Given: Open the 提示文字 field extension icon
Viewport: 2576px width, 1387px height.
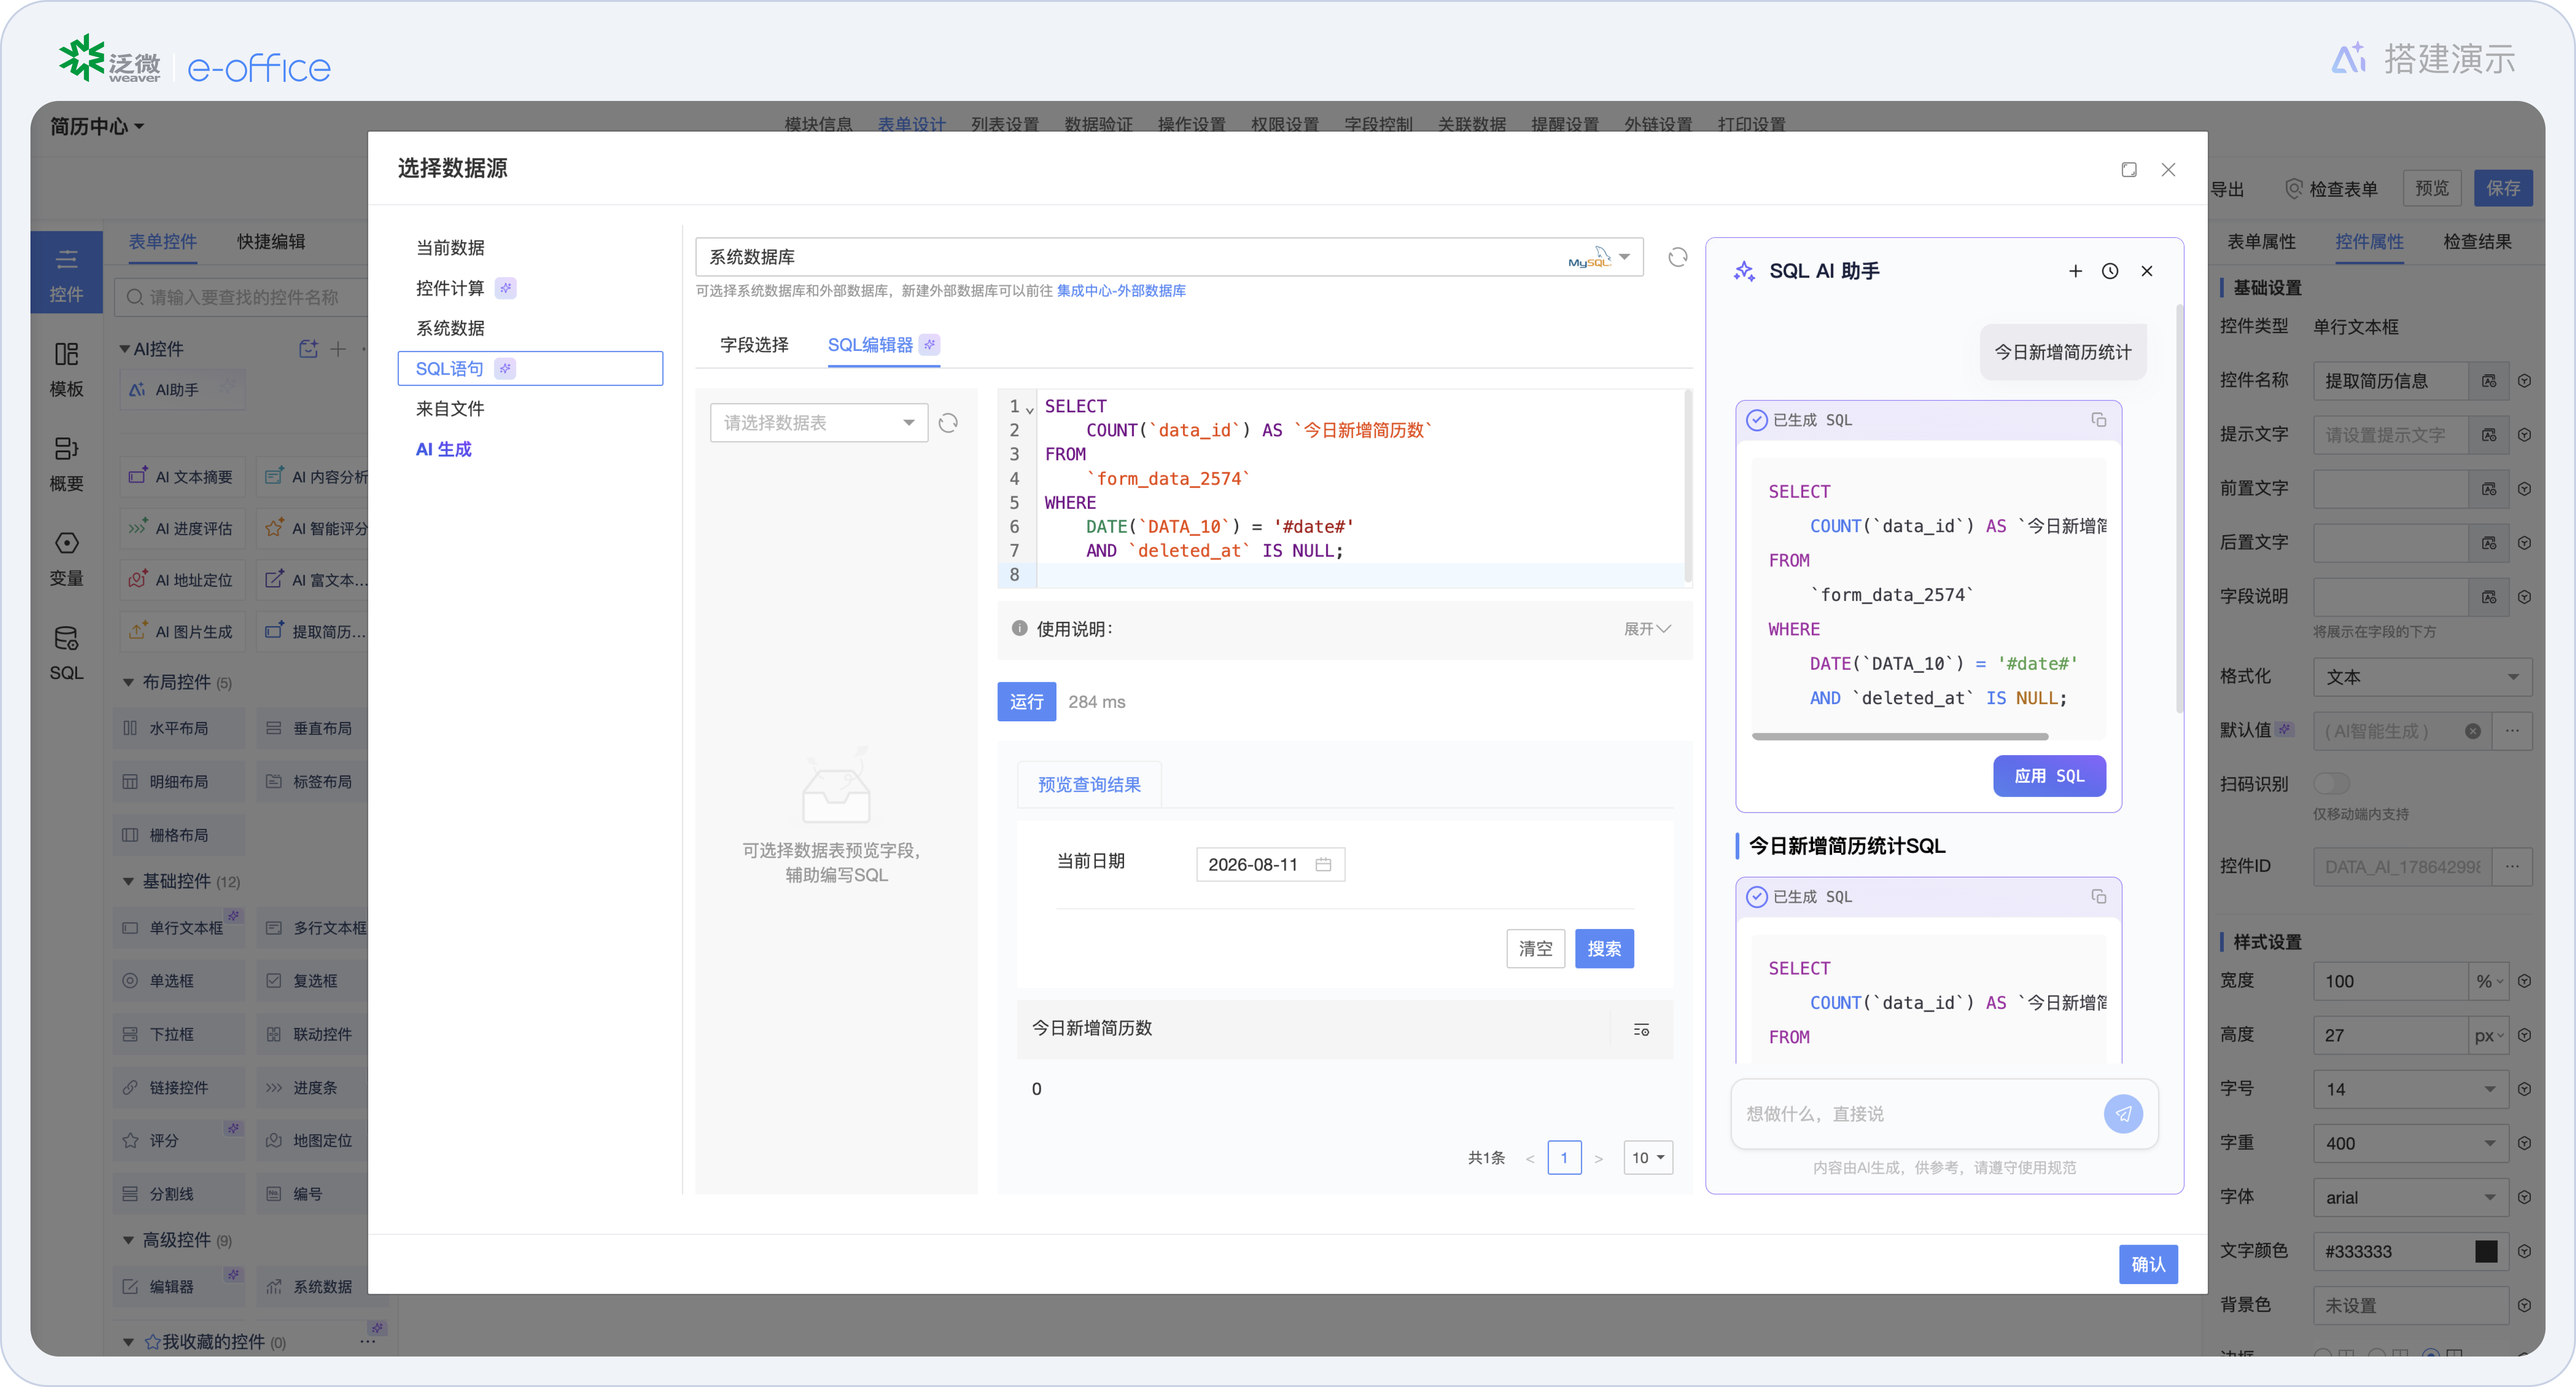Looking at the screenshot, I should pyautogui.click(x=2489, y=435).
